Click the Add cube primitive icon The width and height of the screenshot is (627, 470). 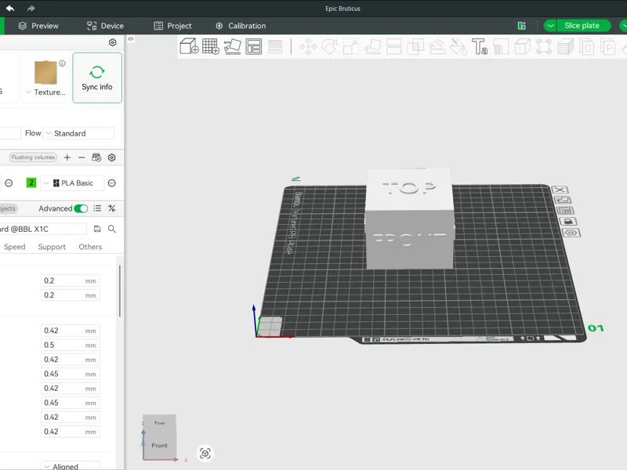point(189,46)
